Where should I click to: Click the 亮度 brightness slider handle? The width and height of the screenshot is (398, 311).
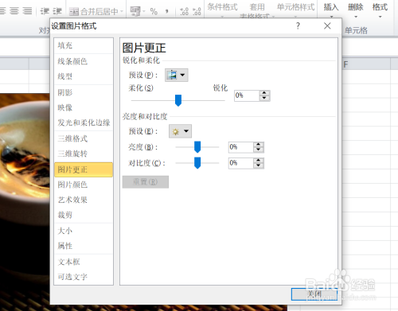[x=197, y=147]
